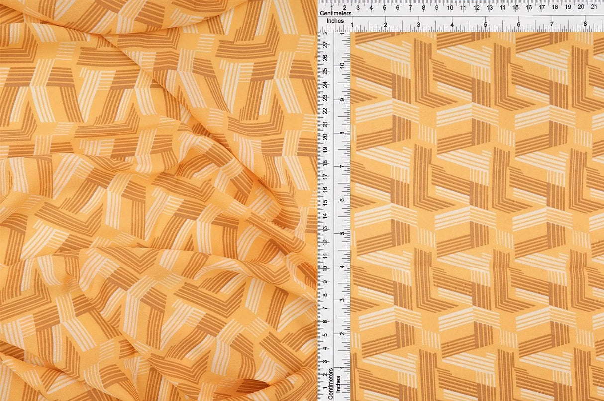Select the number 21 on the top ruler
Screen dimensions: 604x401
(x=594, y=7)
